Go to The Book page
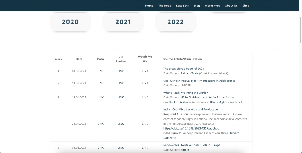302x153 pixels. [x=165, y=6]
